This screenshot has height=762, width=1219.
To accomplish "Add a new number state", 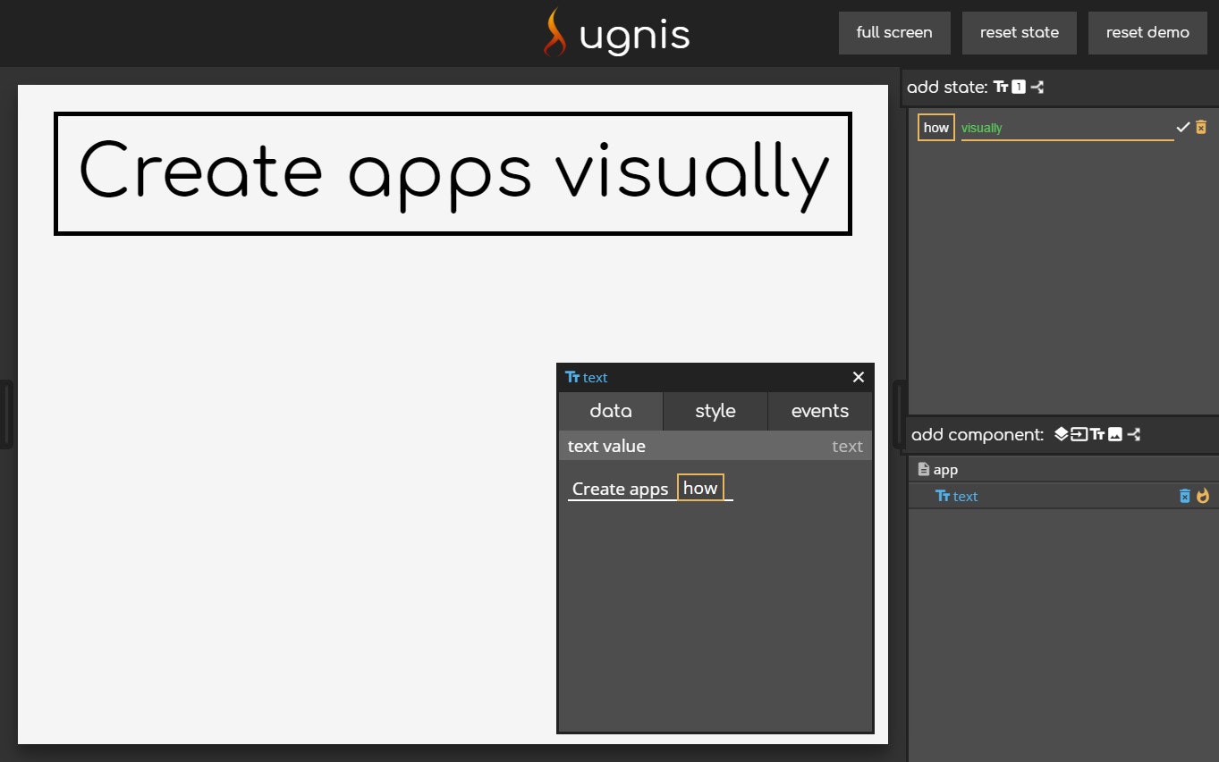I will 1017,87.
